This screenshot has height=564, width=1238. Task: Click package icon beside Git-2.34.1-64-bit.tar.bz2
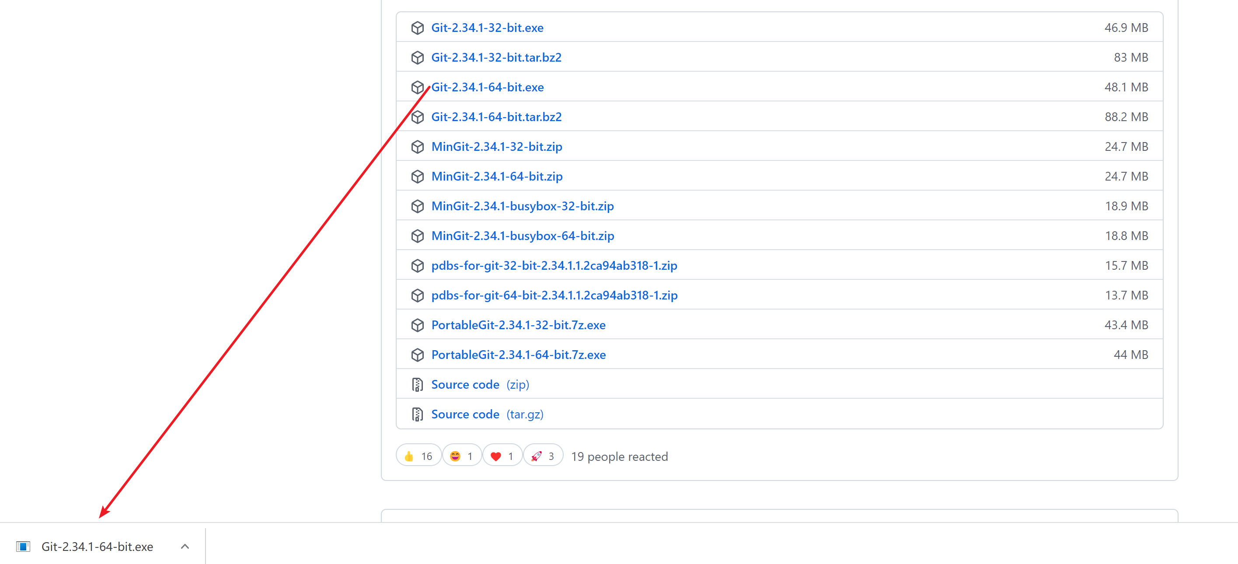[417, 117]
